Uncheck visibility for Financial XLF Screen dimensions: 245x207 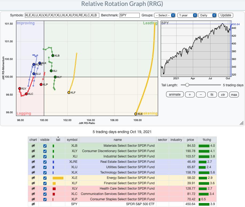tap(45, 183)
